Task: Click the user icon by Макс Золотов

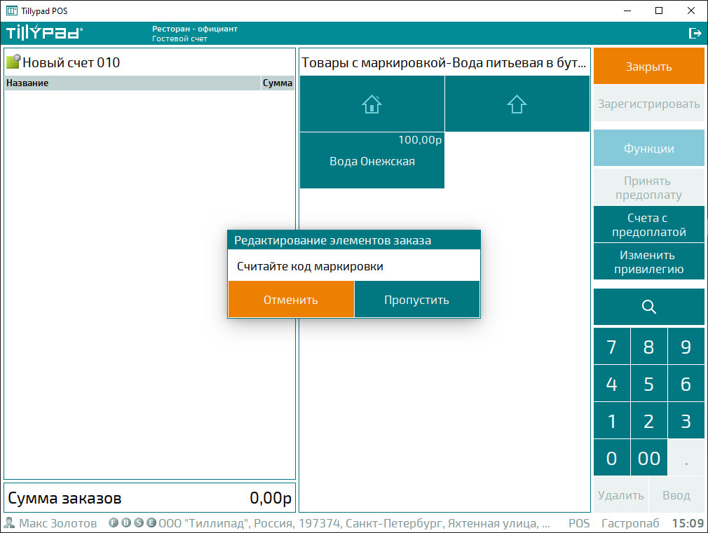Action: point(9,522)
